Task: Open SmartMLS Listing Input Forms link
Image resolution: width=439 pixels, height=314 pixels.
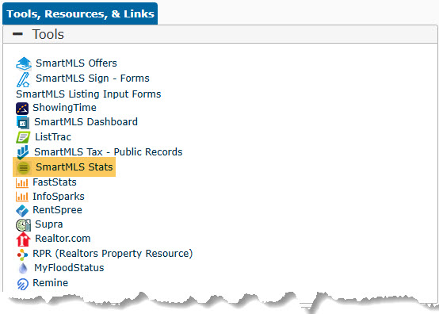Action: point(89,94)
